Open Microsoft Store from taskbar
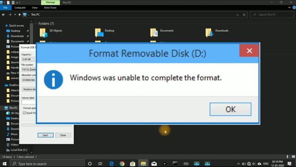 [133, 164]
